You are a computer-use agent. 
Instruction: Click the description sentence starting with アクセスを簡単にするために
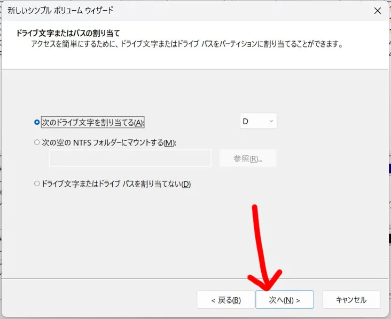click(x=187, y=44)
